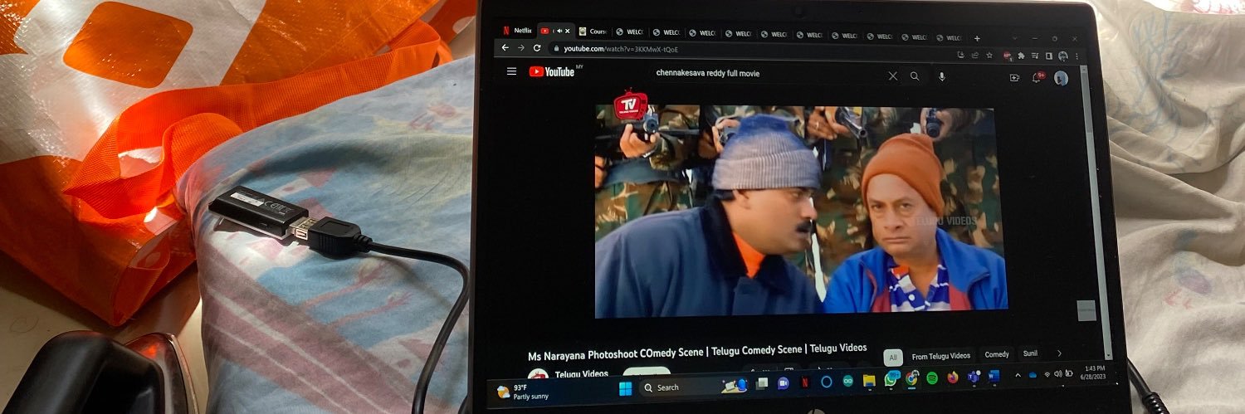The height and width of the screenshot is (414, 1245).
Task: Select the From Telugu Videos chip
Action: pyautogui.click(x=940, y=355)
